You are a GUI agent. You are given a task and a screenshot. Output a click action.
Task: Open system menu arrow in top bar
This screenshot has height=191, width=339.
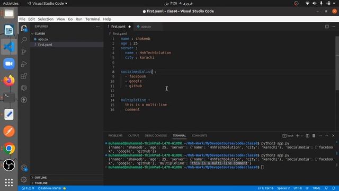coord(334,3)
